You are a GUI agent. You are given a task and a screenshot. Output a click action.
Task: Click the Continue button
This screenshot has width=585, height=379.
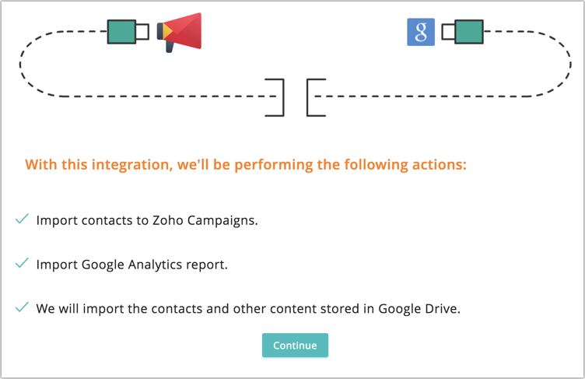295,345
